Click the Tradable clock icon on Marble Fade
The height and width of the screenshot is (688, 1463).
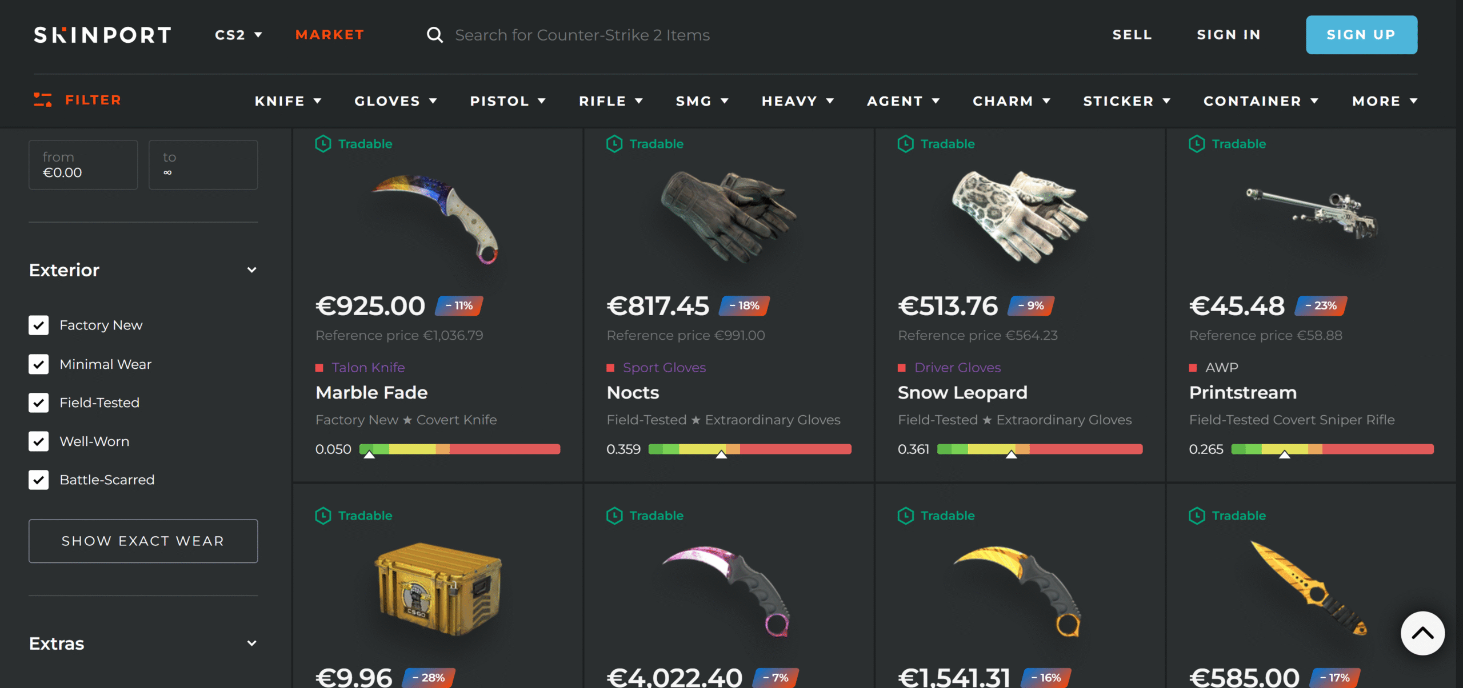(323, 144)
